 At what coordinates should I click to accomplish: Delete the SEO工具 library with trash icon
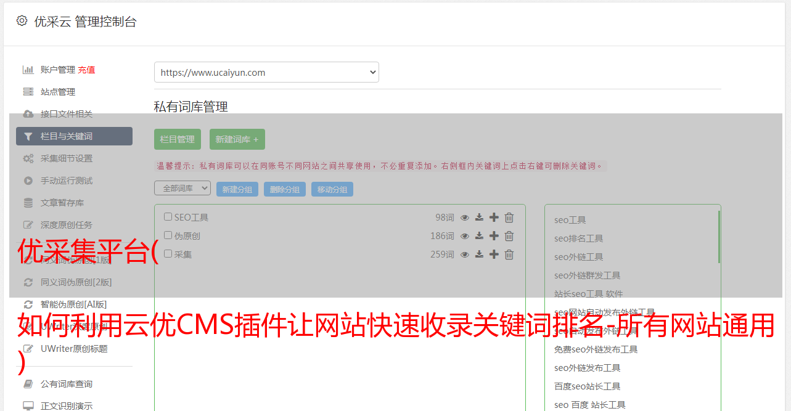509,218
